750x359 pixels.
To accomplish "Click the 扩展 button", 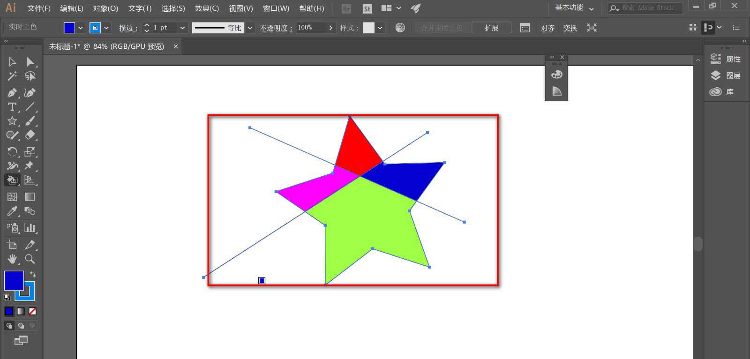I will (491, 28).
